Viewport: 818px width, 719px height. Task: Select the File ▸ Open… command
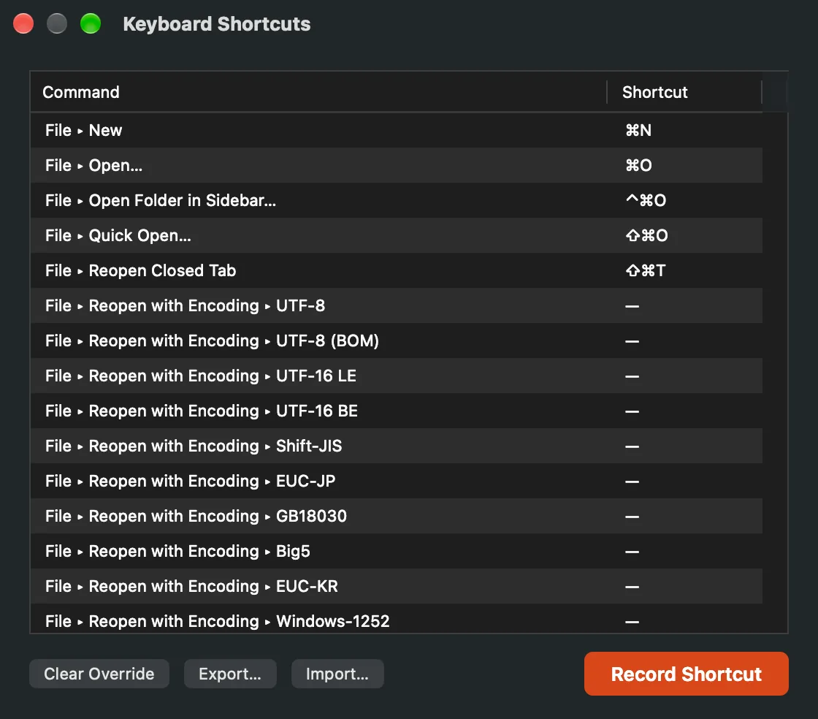click(x=397, y=165)
